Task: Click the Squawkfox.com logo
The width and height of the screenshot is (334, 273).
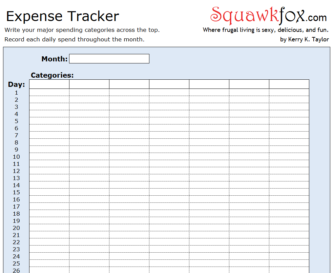Action: (x=268, y=16)
